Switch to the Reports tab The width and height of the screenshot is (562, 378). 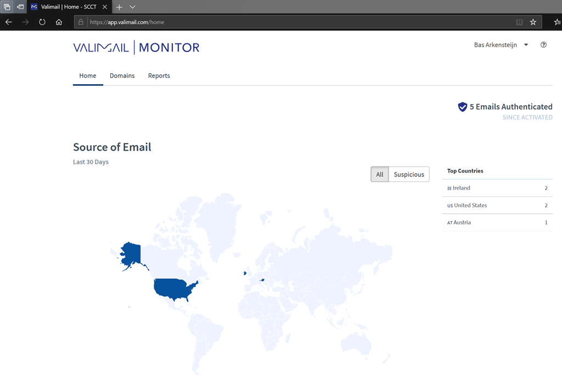tap(159, 76)
